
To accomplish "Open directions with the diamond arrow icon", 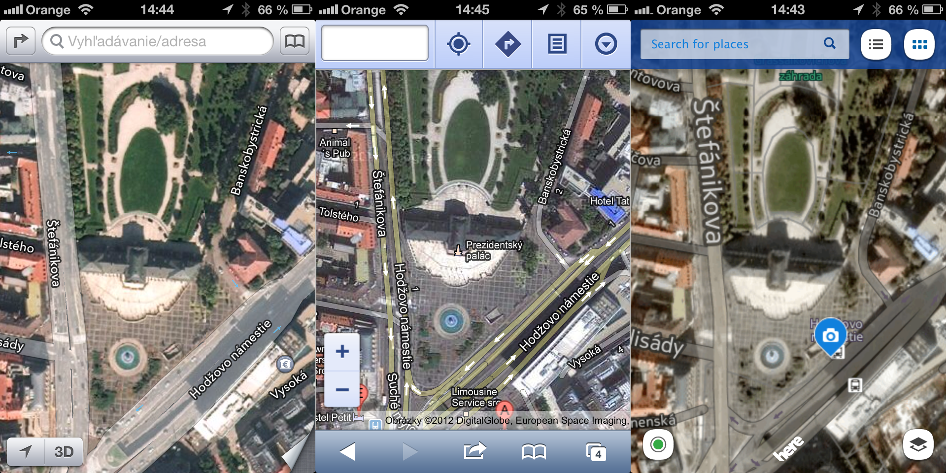I will [x=507, y=44].
